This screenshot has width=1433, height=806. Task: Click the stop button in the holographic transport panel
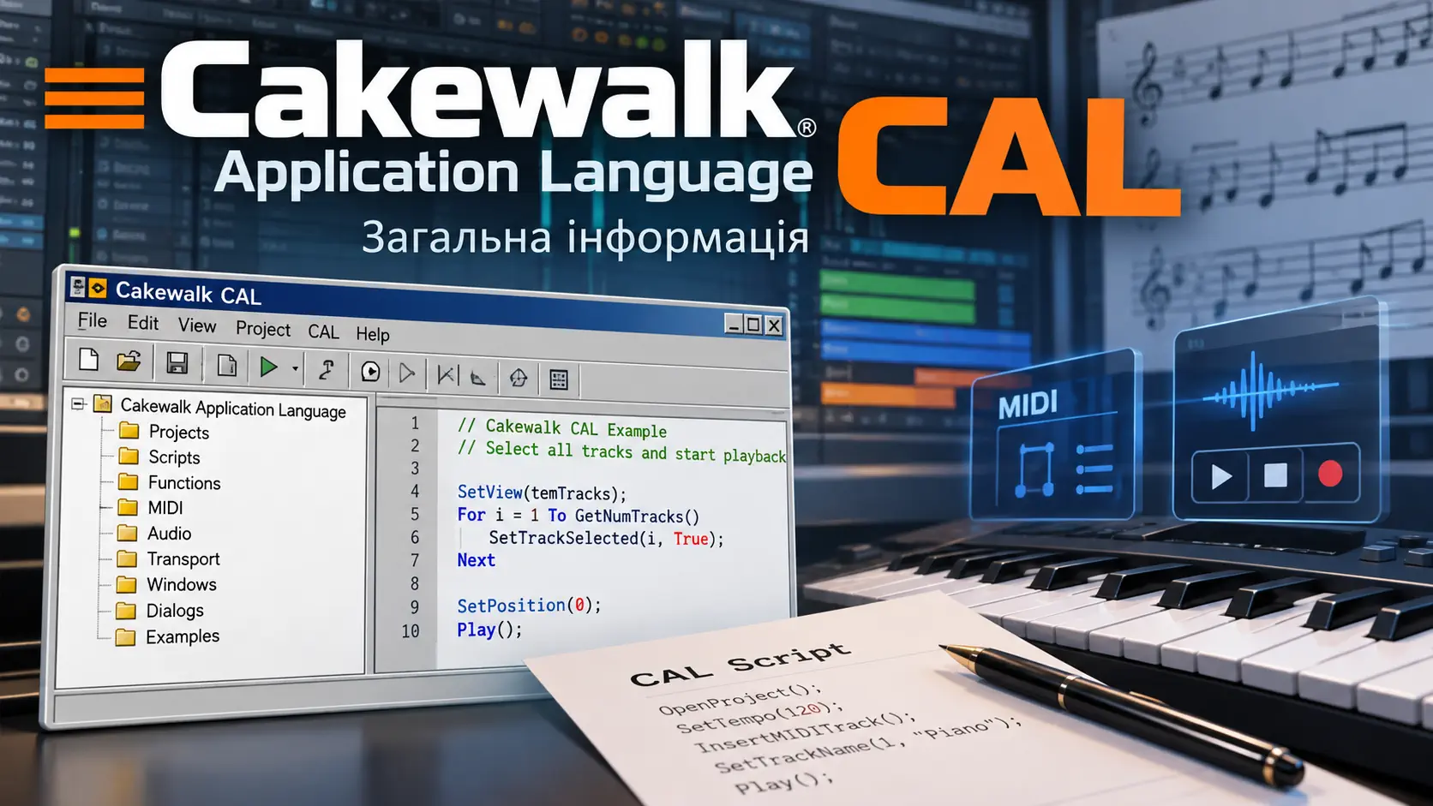point(1275,475)
